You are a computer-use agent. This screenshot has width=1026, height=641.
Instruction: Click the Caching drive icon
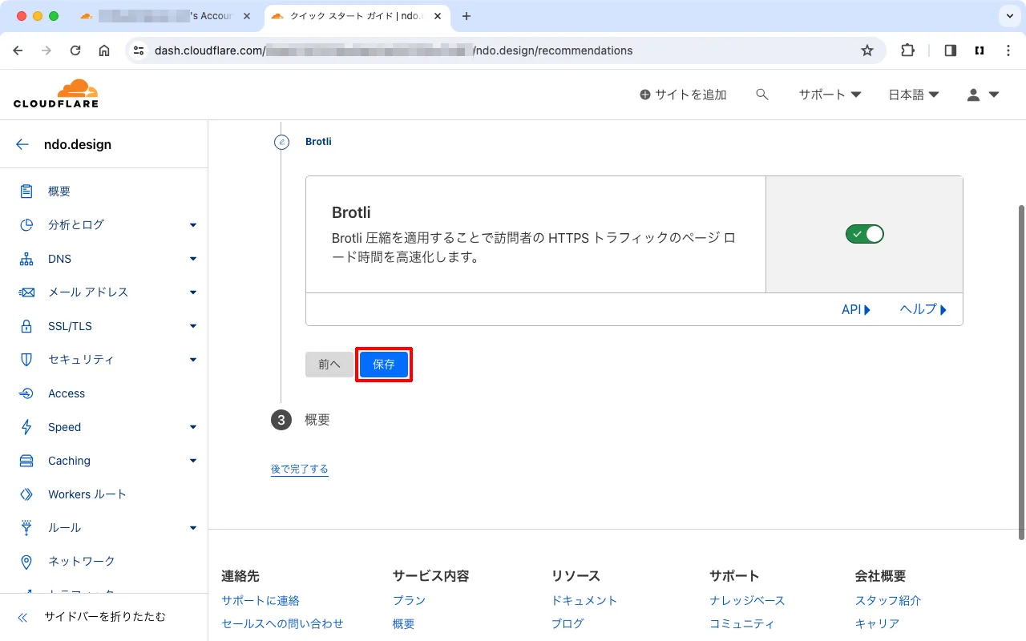tap(26, 461)
